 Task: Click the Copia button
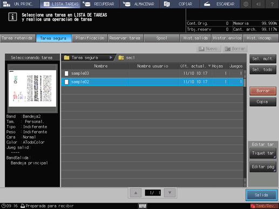(263, 102)
